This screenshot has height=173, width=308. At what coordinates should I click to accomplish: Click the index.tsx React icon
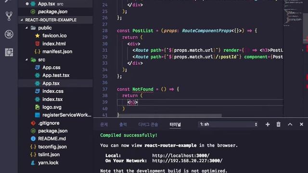pyautogui.click(x=38, y=99)
